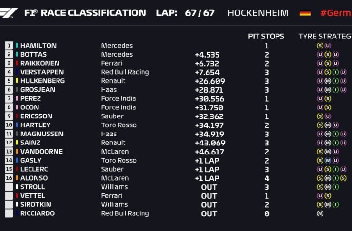Click the ultrasoft tyre icon in Ericsson's row
The width and height of the screenshot is (352, 231).
point(328,116)
